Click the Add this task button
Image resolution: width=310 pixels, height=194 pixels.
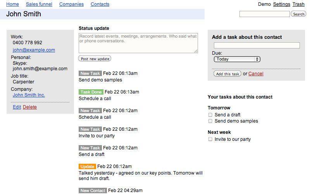tap(227, 74)
